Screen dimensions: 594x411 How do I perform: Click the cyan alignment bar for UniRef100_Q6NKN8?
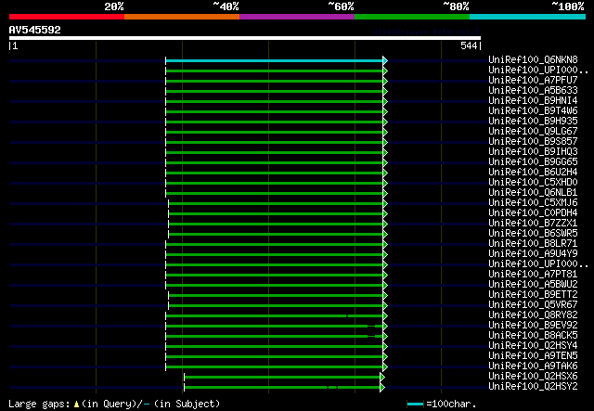275,60
